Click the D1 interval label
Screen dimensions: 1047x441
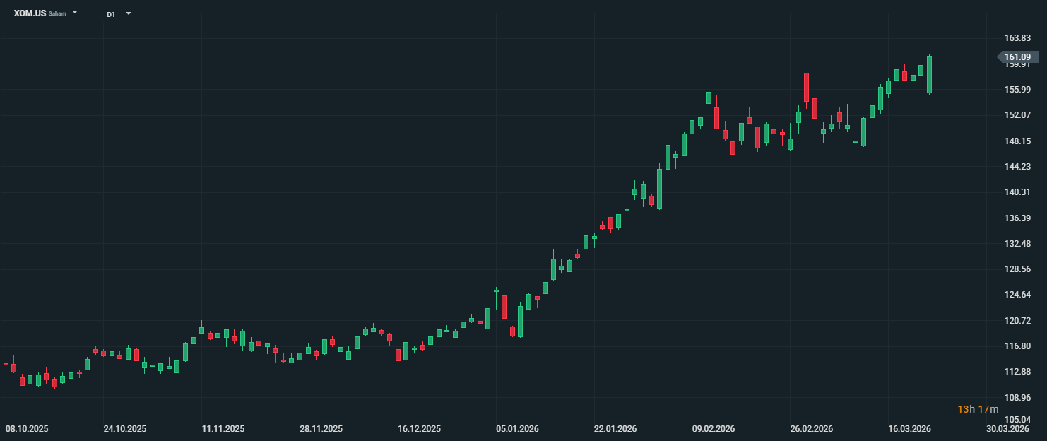click(111, 14)
